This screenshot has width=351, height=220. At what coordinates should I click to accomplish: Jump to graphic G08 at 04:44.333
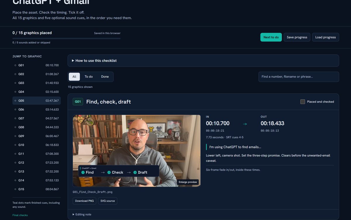click(x=37, y=127)
